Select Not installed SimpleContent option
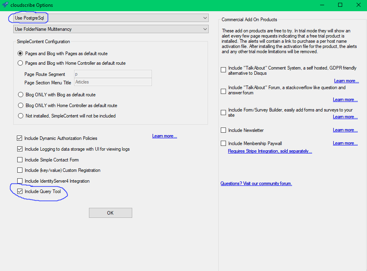The image size is (367, 271). [21, 116]
